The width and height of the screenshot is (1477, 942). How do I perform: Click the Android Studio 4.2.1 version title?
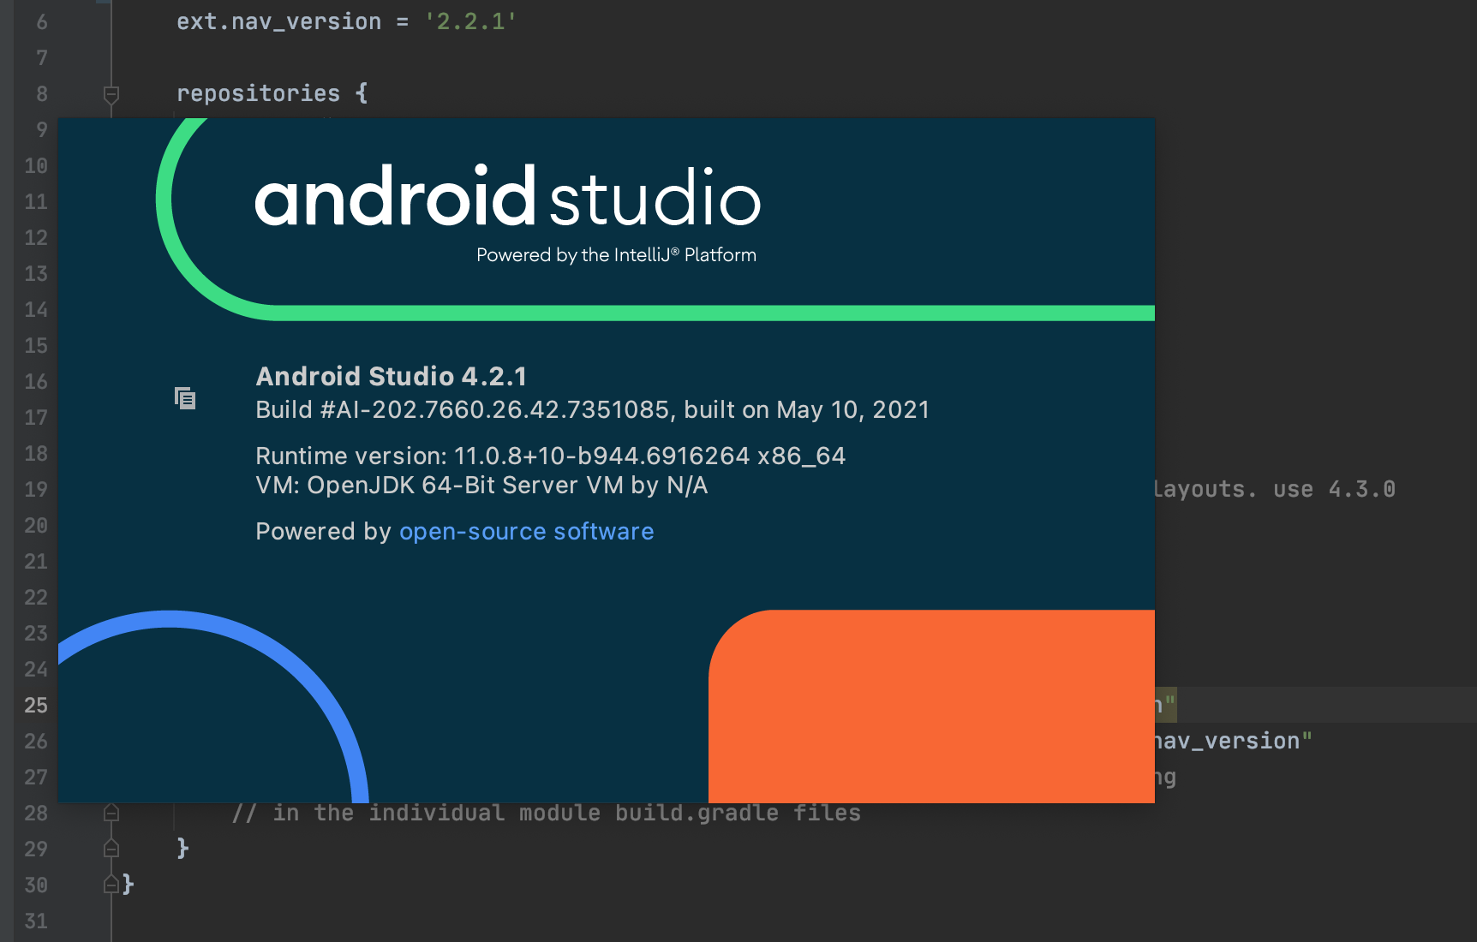click(x=391, y=377)
